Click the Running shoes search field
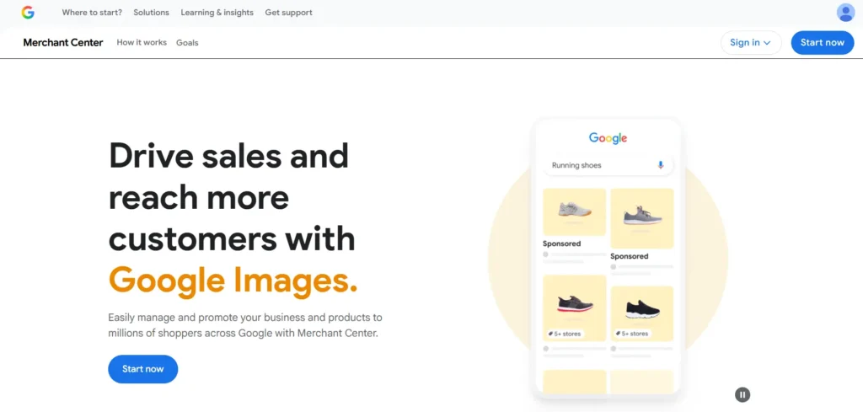This screenshot has height=412, width=863. pos(608,165)
